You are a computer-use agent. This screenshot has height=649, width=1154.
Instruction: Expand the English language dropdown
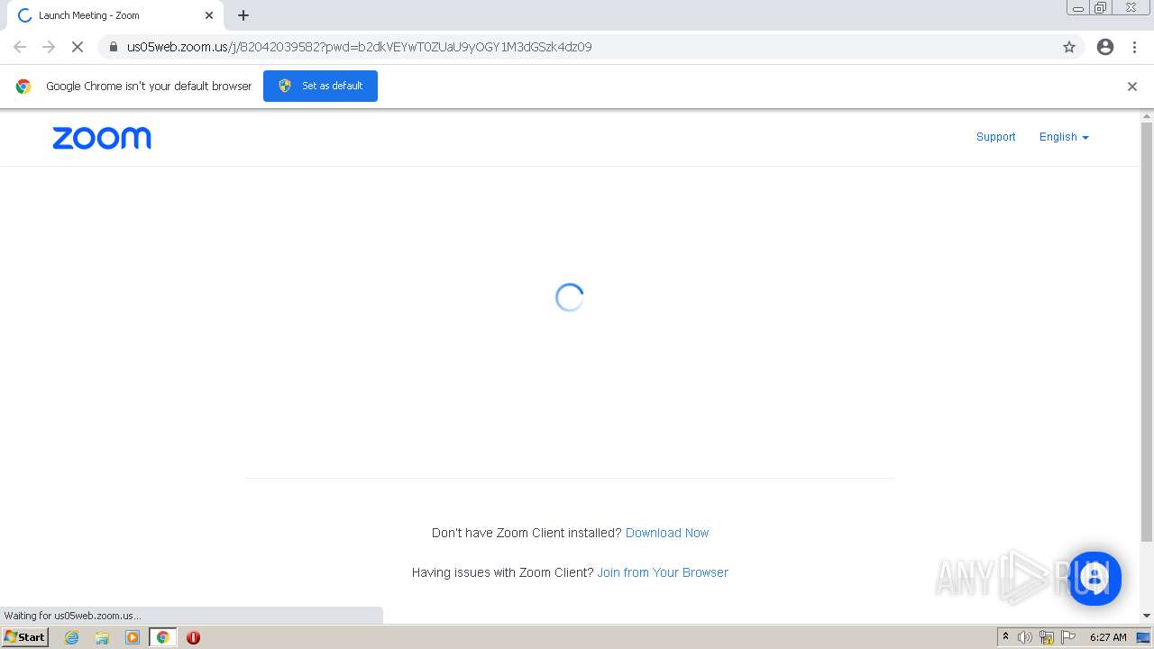click(1064, 137)
